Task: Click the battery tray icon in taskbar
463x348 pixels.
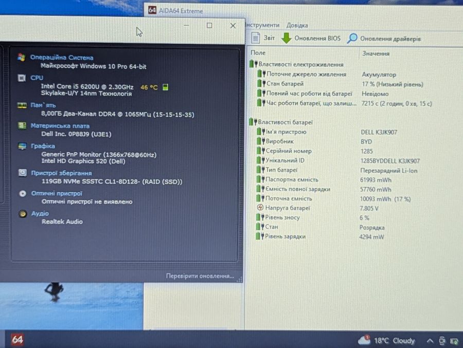Action: click(x=454, y=341)
